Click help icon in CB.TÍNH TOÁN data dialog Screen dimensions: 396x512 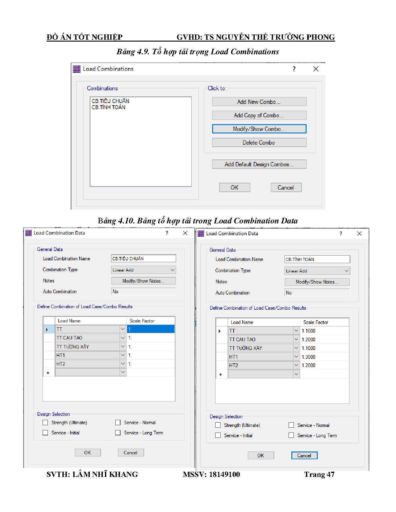341,234
